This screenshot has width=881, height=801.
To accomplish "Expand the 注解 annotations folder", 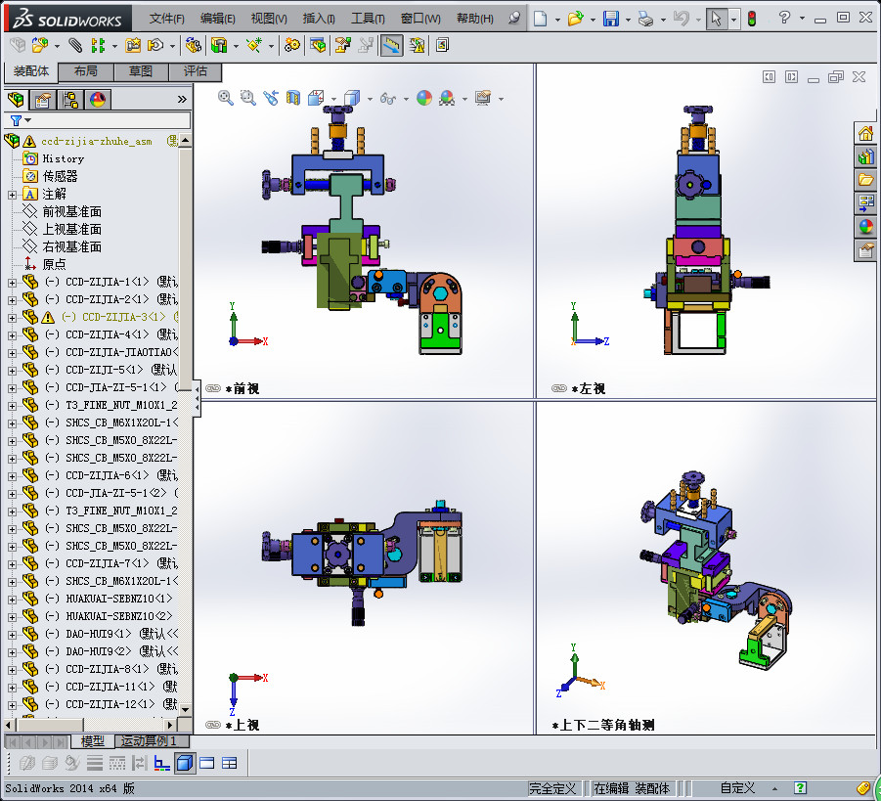I will [12, 195].
